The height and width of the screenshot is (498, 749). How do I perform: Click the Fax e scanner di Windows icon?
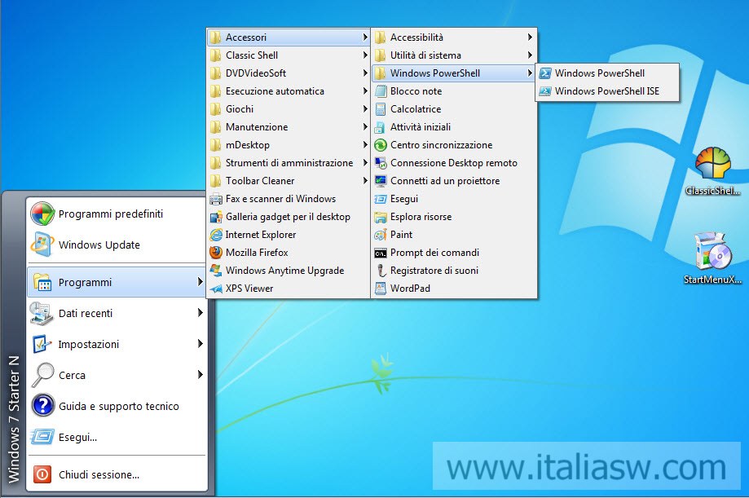(216, 199)
